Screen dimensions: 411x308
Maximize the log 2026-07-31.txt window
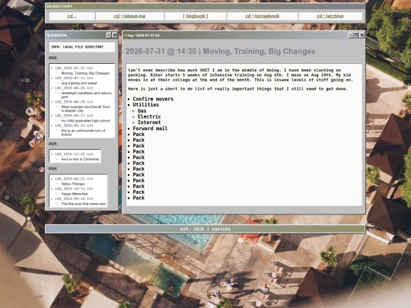pos(356,35)
